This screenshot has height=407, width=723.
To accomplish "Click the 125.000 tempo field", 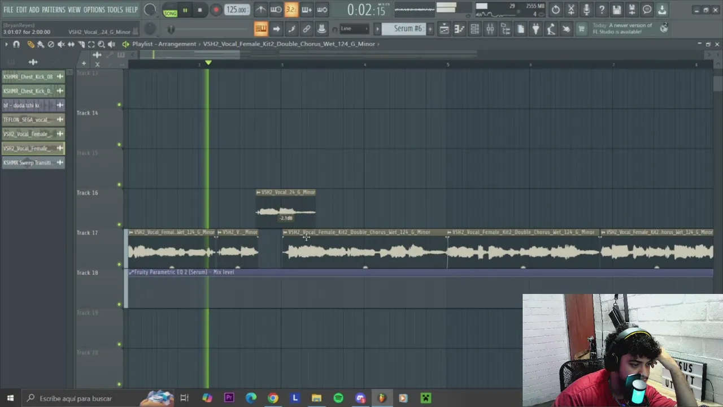I will tap(236, 10).
